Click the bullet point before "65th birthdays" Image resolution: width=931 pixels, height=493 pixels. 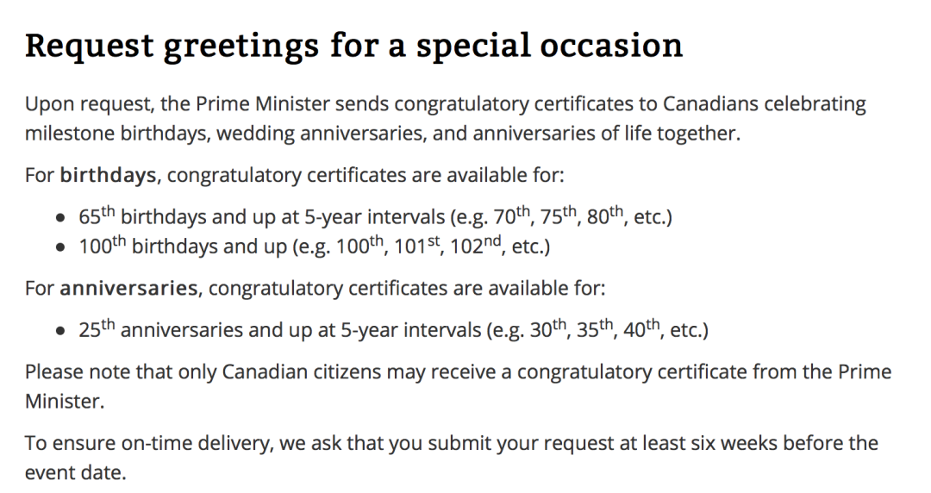click(60, 218)
